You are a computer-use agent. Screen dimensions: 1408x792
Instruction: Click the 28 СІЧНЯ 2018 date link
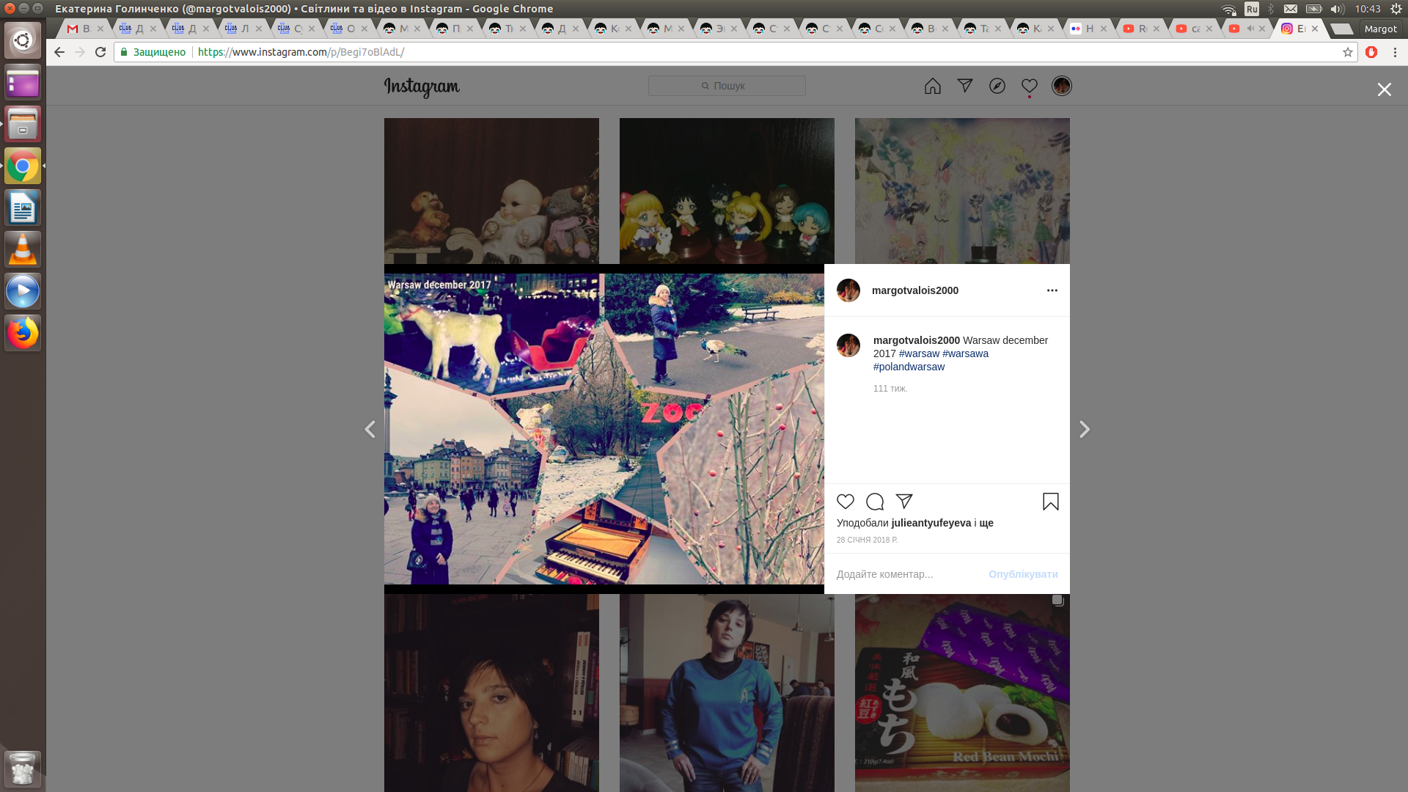[867, 540]
